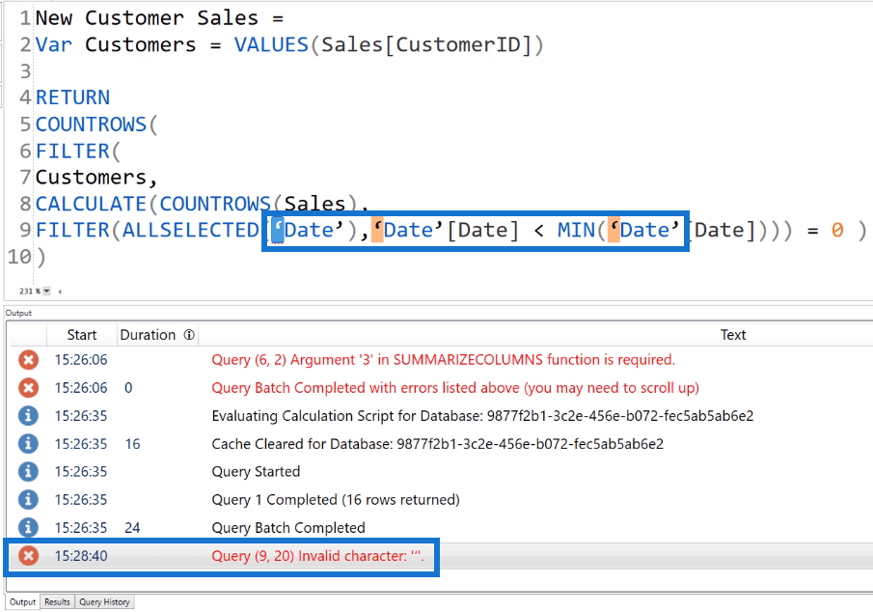This screenshot has height=612, width=873.
Task: Click info icon on Cache Cleared row
Action: pos(28,444)
